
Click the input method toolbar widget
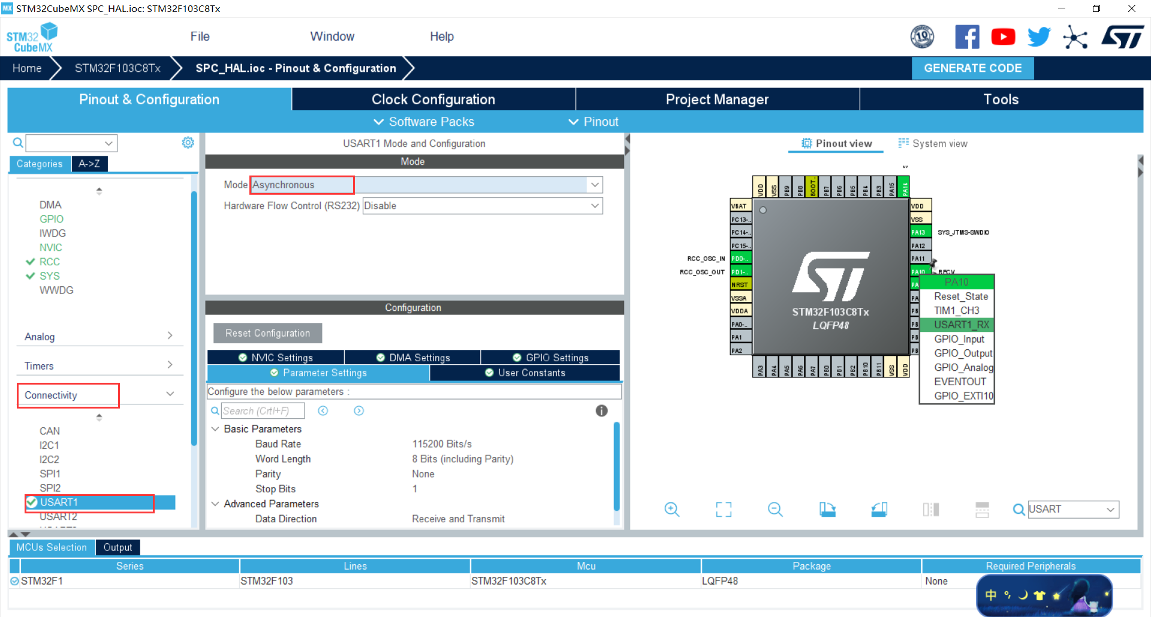click(1044, 595)
